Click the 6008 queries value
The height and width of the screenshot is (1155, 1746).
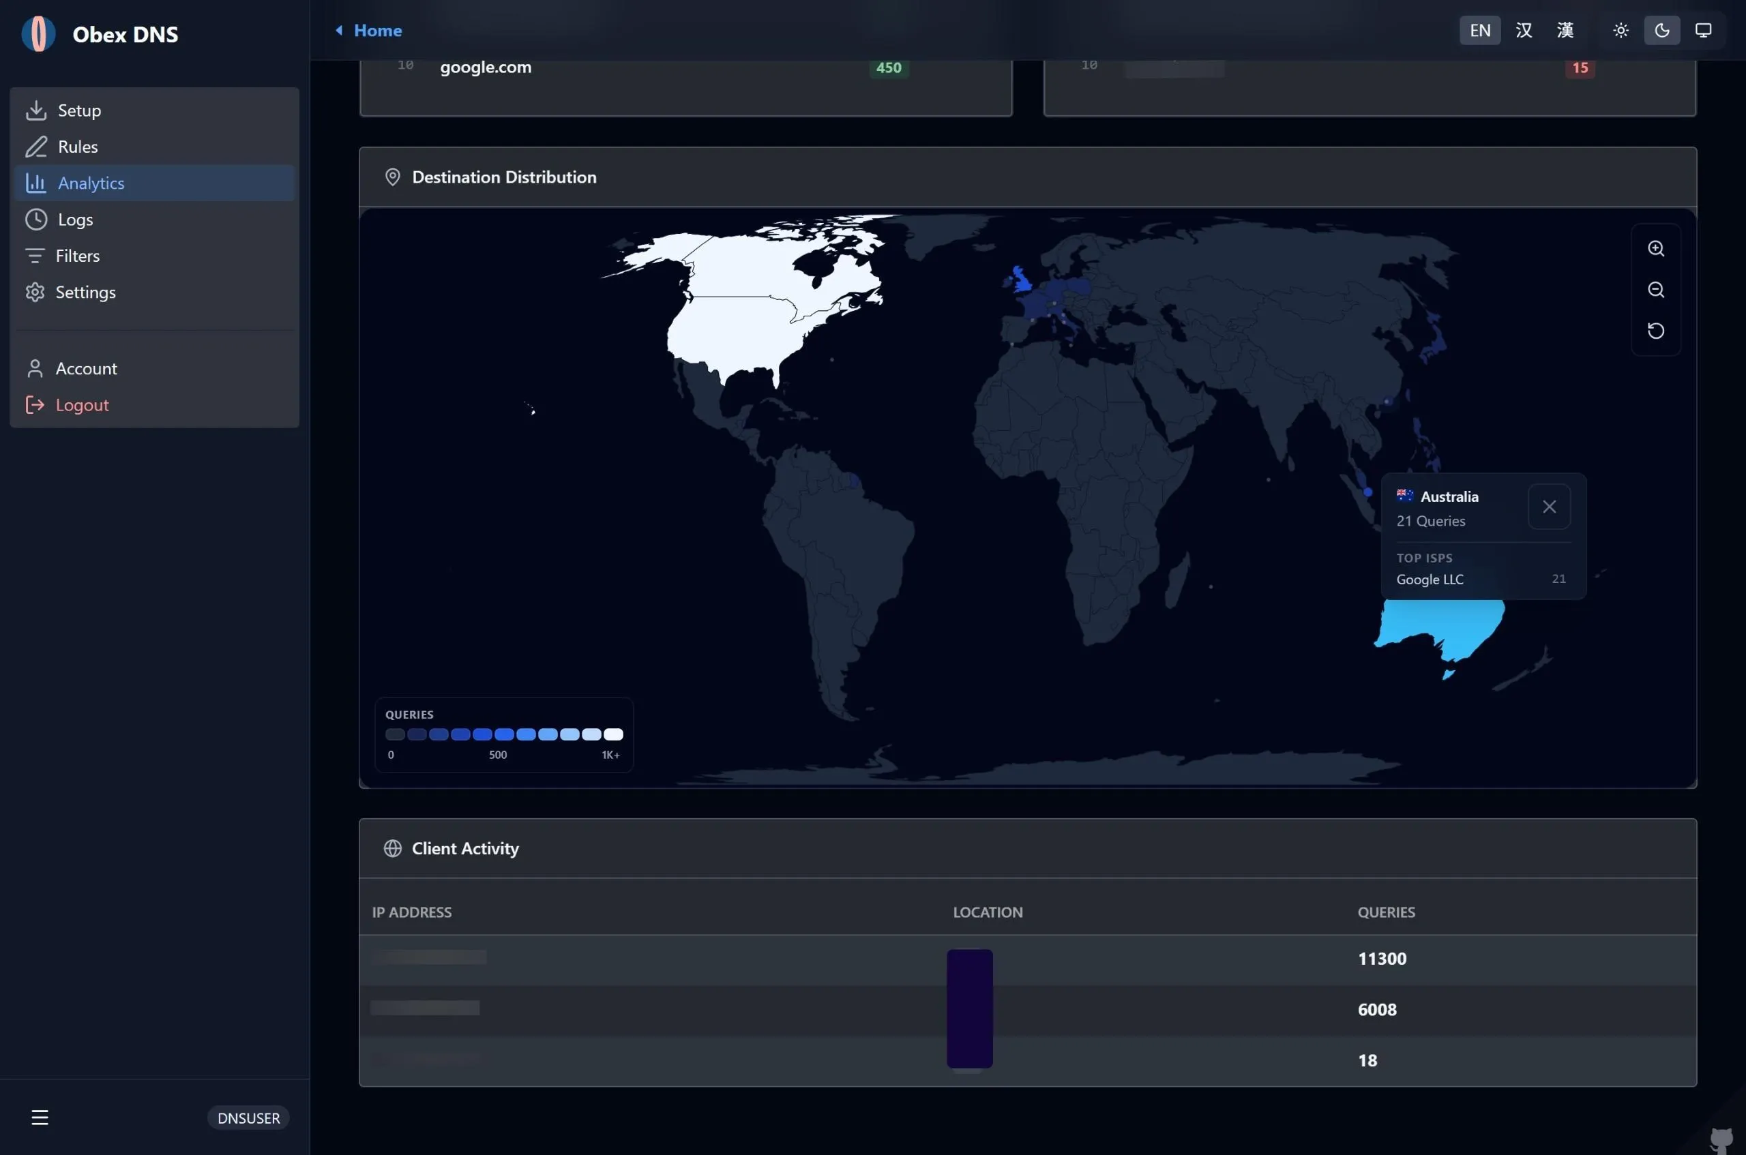[1377, 1009]
